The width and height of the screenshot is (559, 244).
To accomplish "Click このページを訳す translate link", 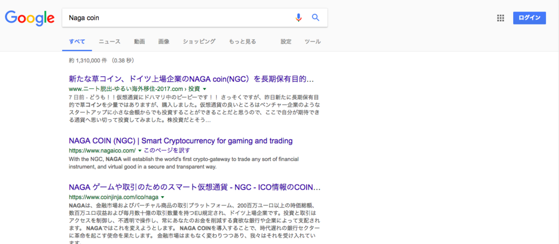I will tap(167, 150).
